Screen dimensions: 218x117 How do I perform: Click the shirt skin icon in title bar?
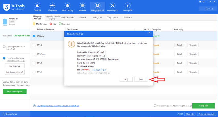200,2
